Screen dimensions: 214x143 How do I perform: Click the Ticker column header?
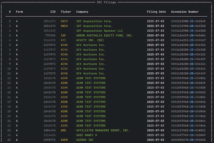pos(66,12)
